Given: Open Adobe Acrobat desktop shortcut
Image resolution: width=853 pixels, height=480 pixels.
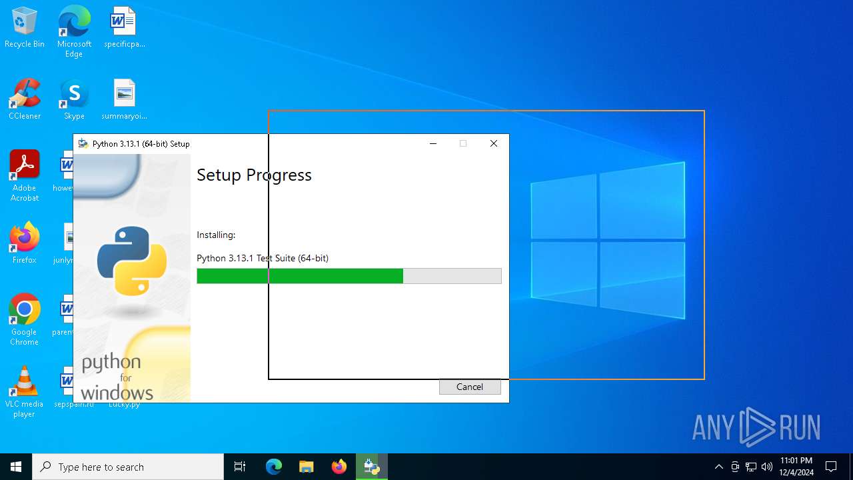Looking at the screenshot, I should tap(25, 176).
